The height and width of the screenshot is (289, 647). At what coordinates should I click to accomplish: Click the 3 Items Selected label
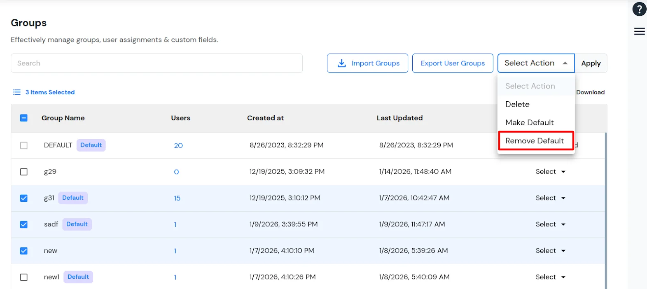(50, 92)
